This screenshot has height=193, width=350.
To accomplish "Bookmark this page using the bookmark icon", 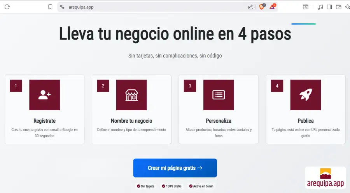I will click(50, 7).
